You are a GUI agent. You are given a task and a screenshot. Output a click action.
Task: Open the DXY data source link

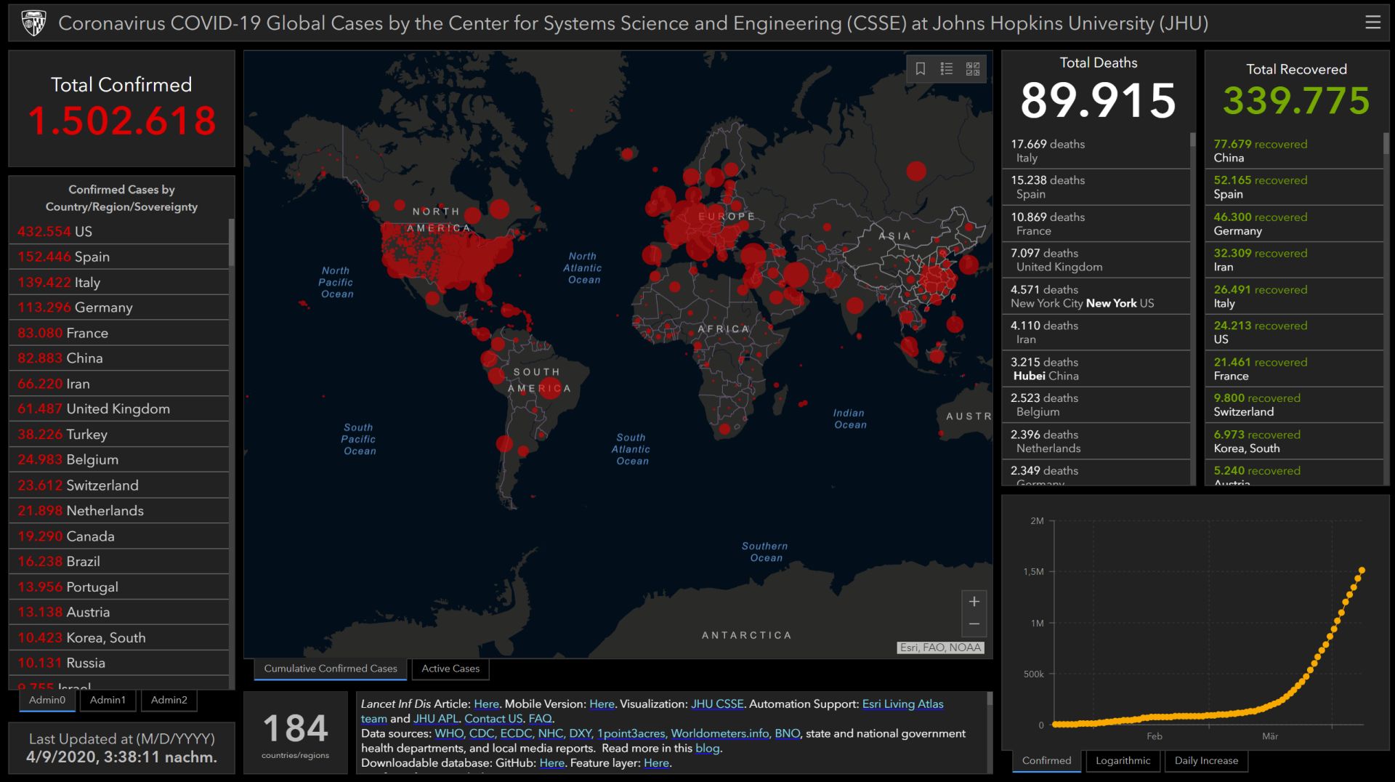click(581, 733)
